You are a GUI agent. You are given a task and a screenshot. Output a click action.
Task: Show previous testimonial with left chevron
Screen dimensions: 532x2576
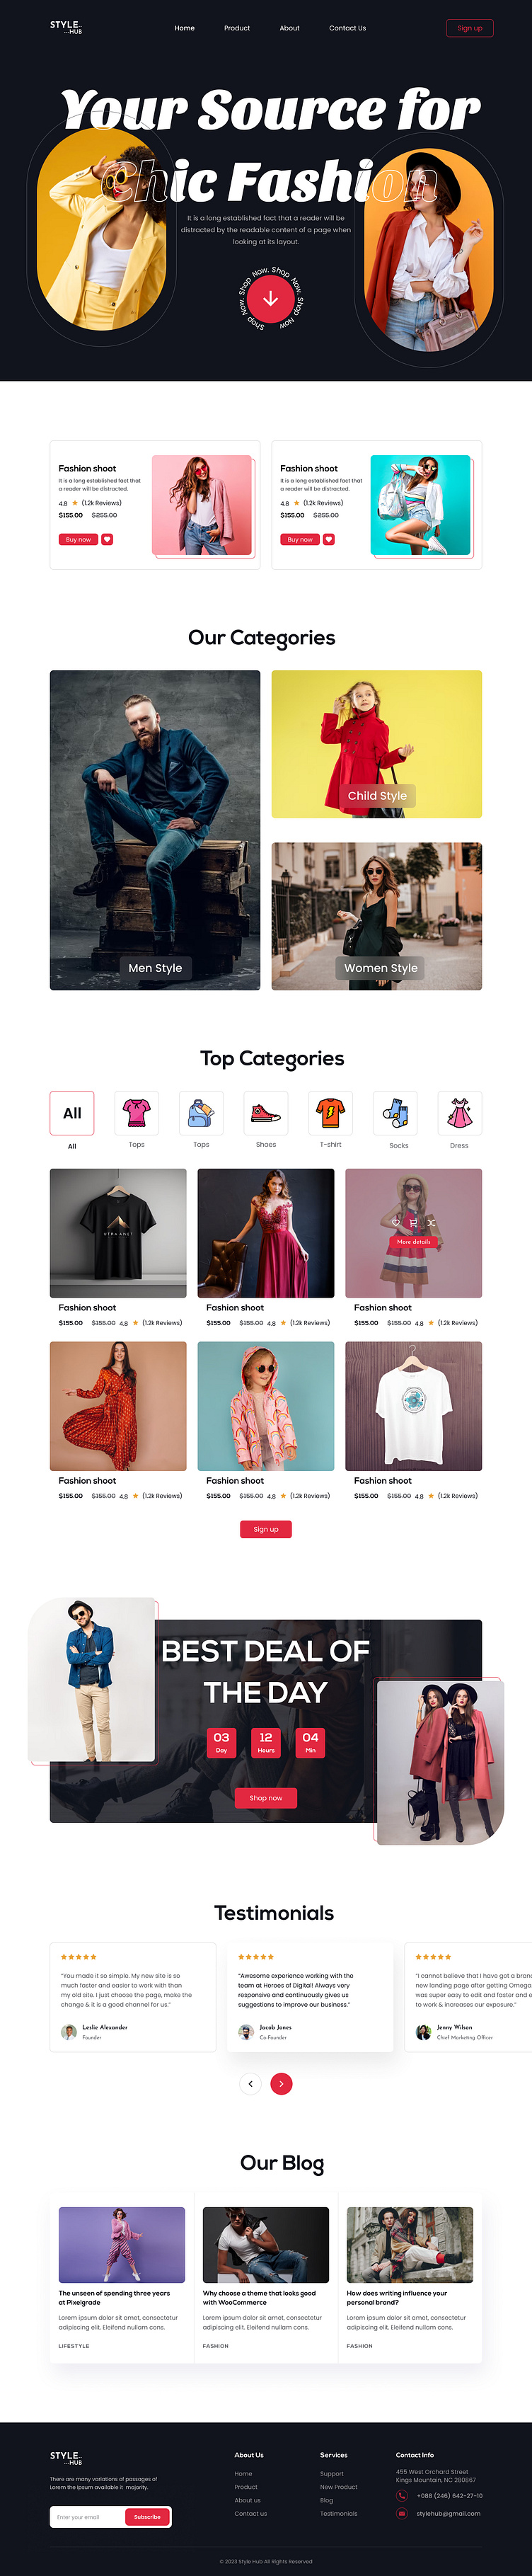coord(250,2083)
